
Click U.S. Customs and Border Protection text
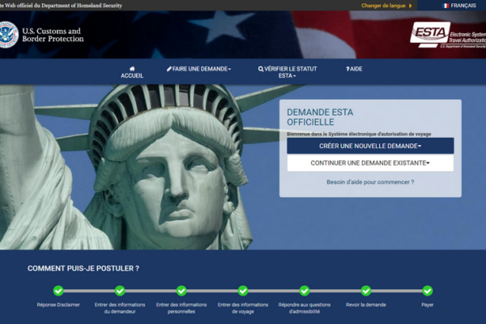[x=53, y=35]
